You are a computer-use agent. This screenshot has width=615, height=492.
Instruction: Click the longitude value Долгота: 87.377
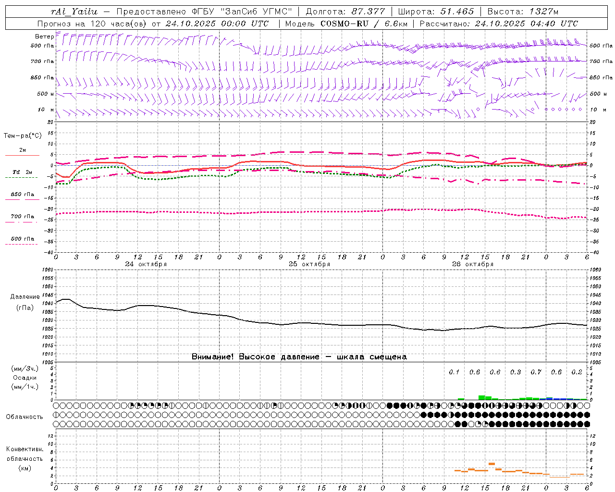[x=345, y=12]
